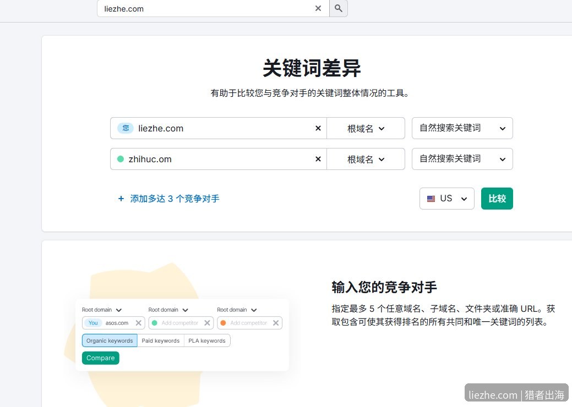Click Paid keywords in the illustration
Screen dimensions: 572x407
pyautogui.click(x=161, y=340)
